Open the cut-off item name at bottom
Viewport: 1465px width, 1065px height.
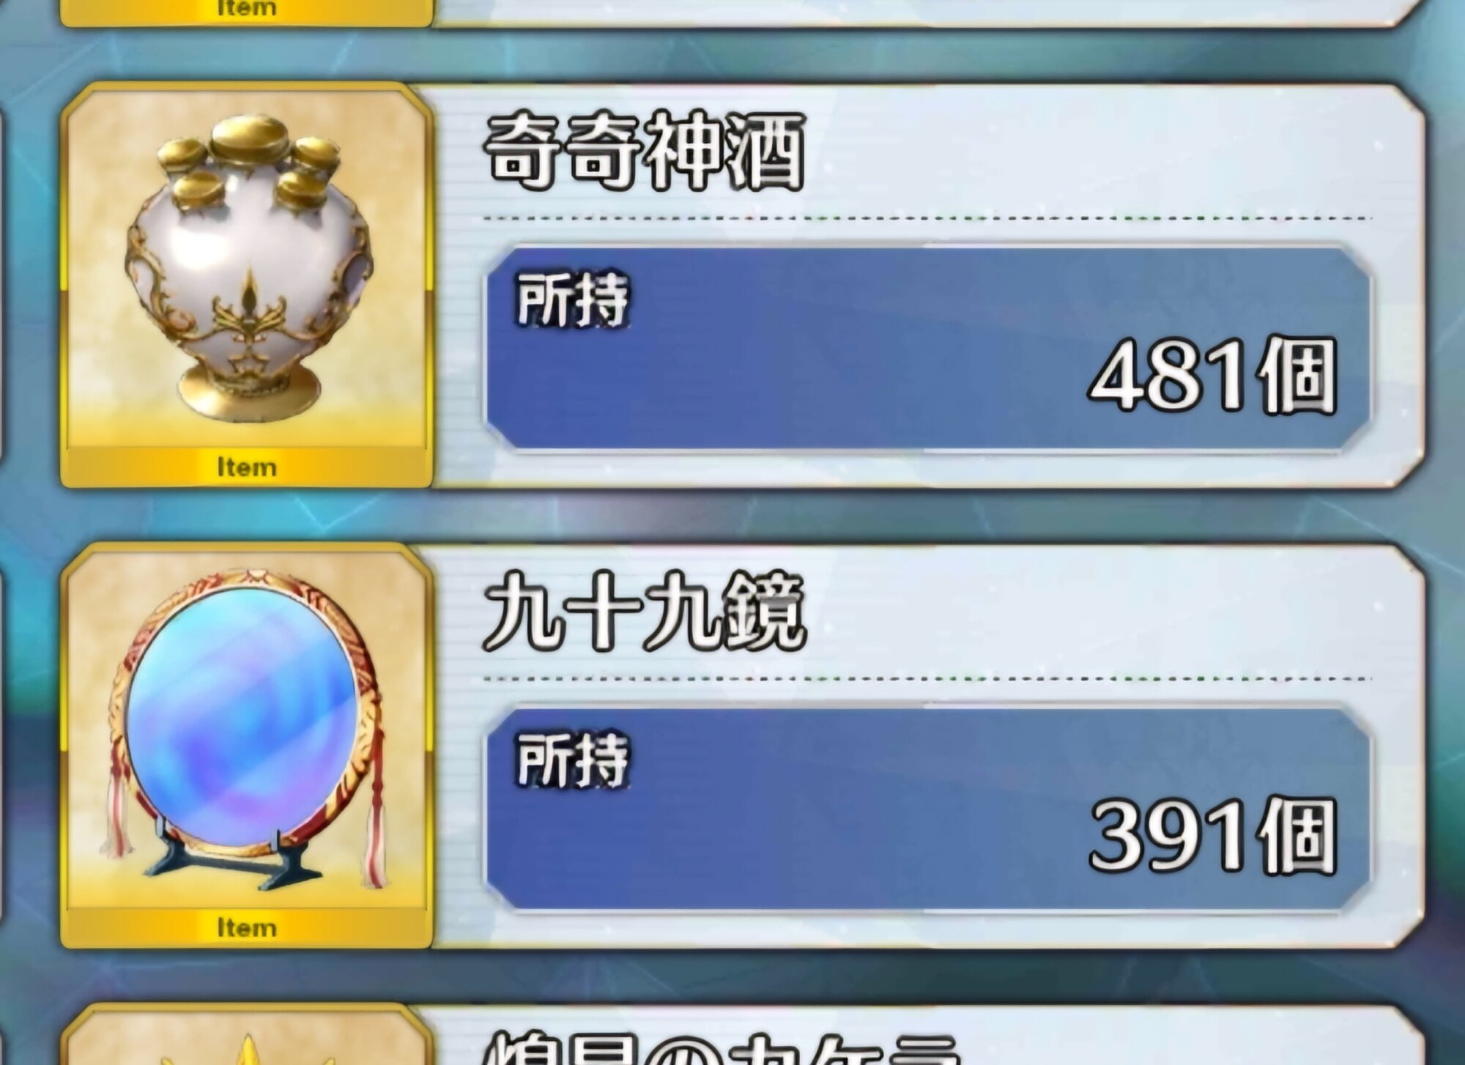(722, 1047)
